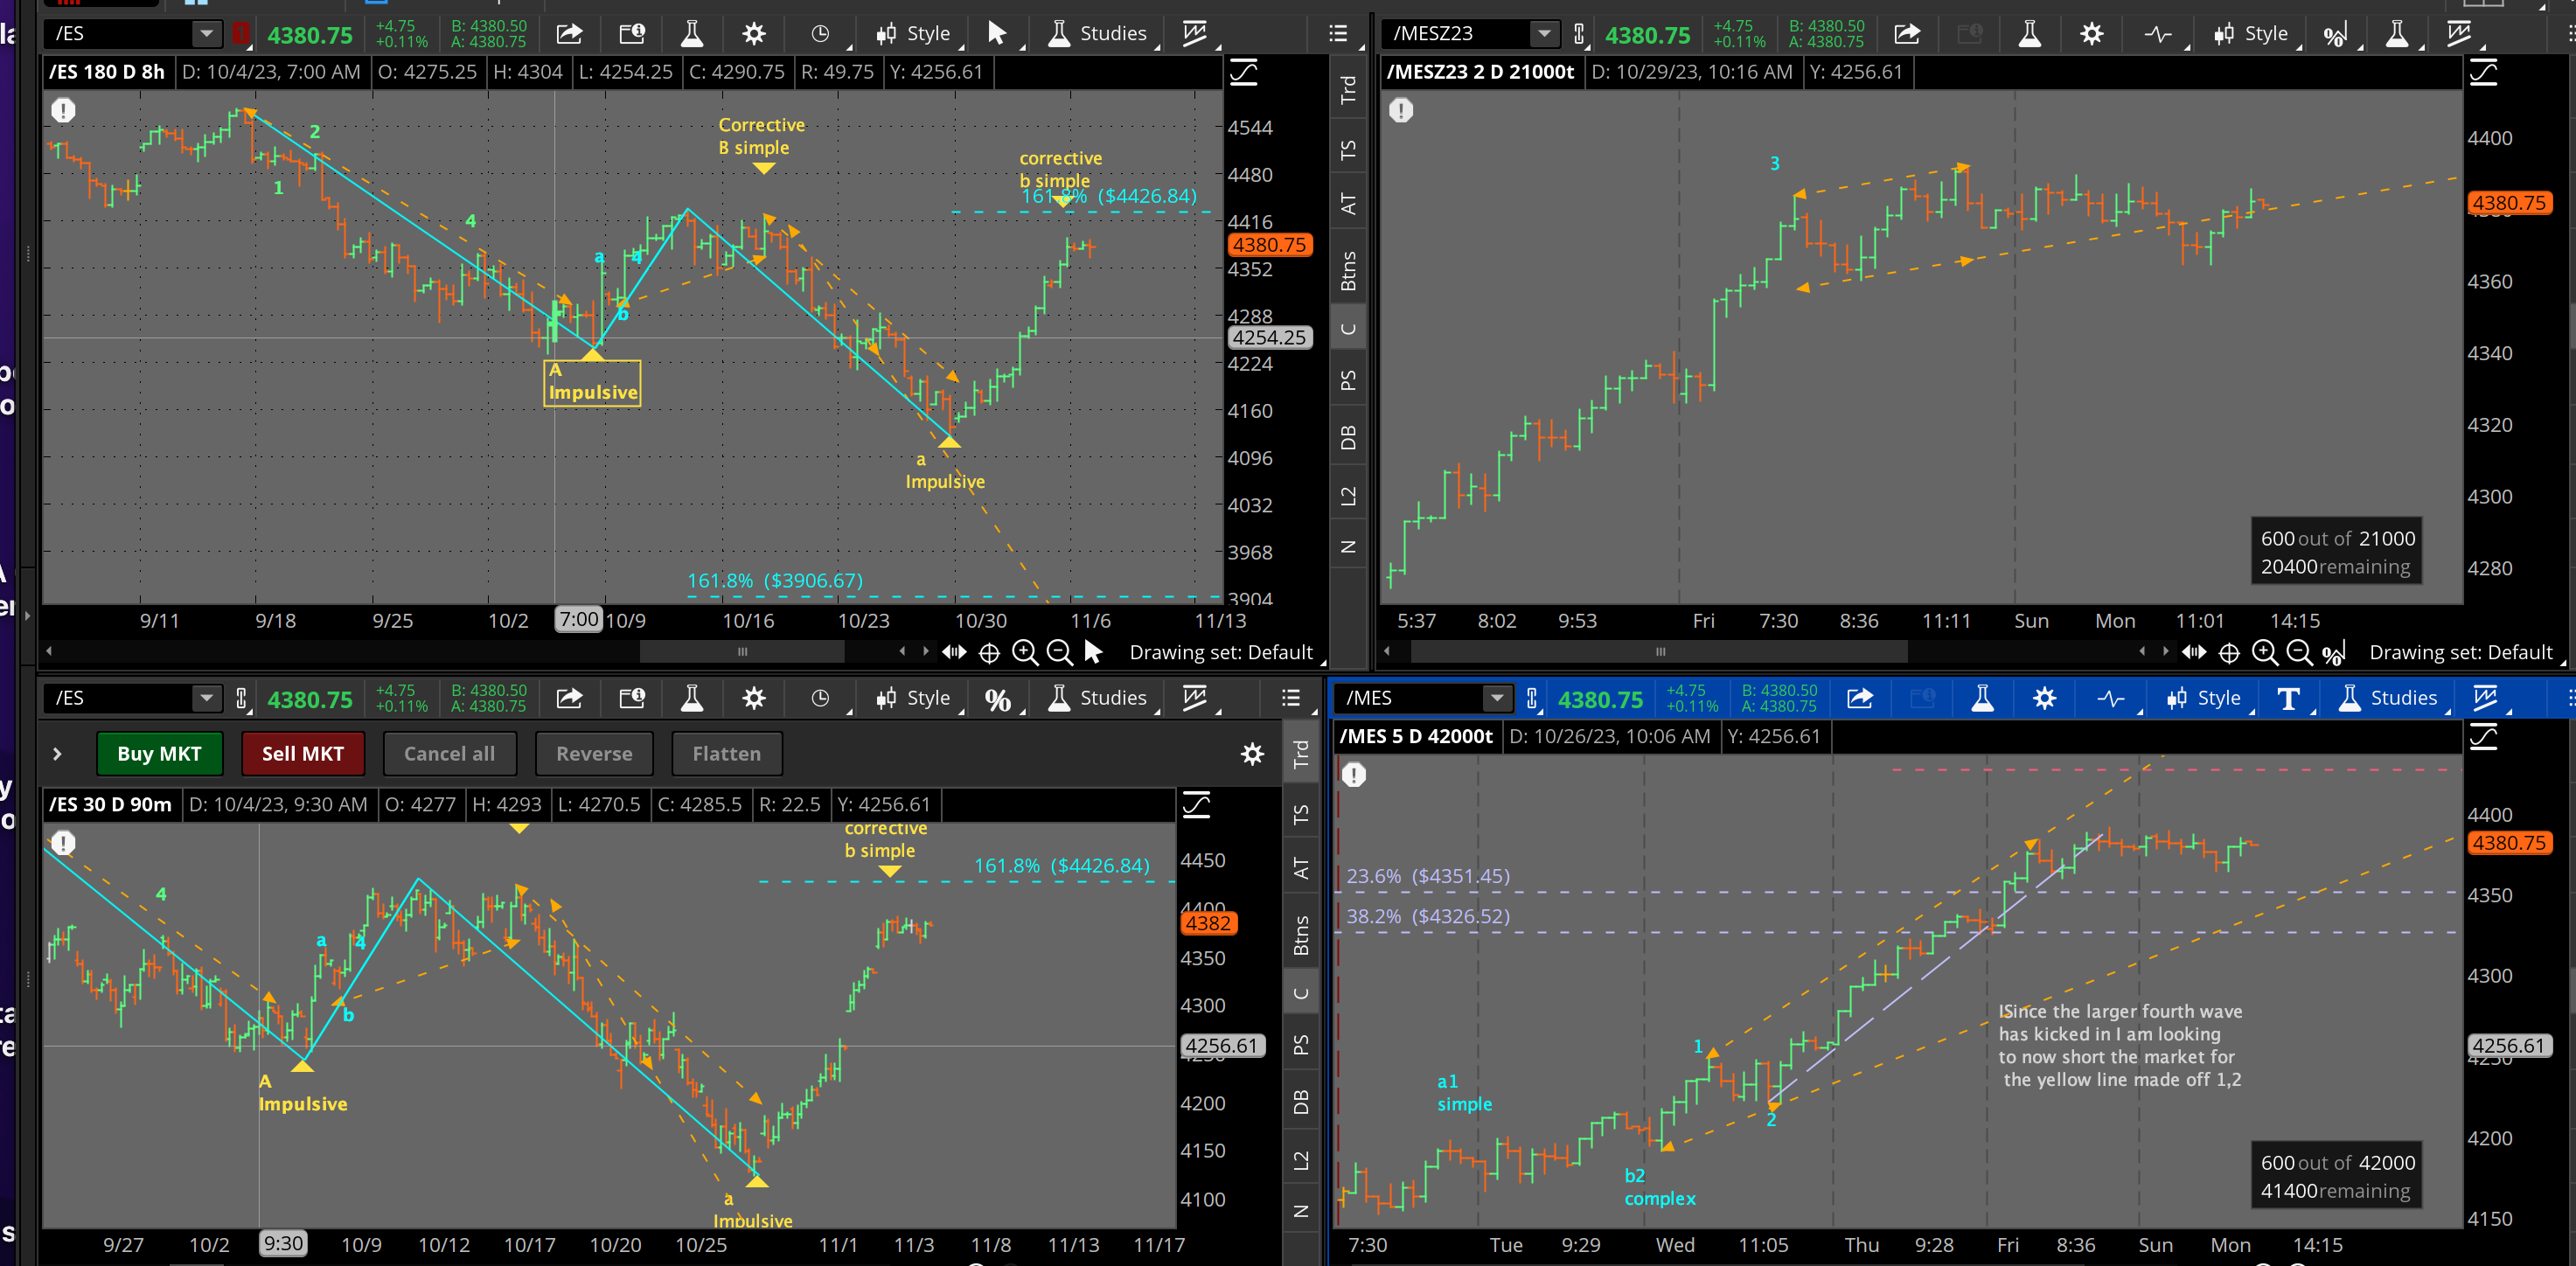Viewport: 2576px width, 1266px height.
Task: Click price scale icon right of /MESZ23 header
Action: [x=2484, y=73]
